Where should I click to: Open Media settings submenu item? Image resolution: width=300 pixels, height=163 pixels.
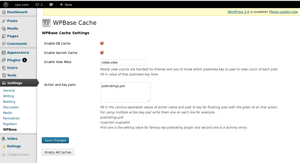point(7,113)
